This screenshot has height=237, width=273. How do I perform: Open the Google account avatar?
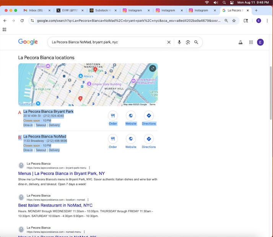(260, 42)
